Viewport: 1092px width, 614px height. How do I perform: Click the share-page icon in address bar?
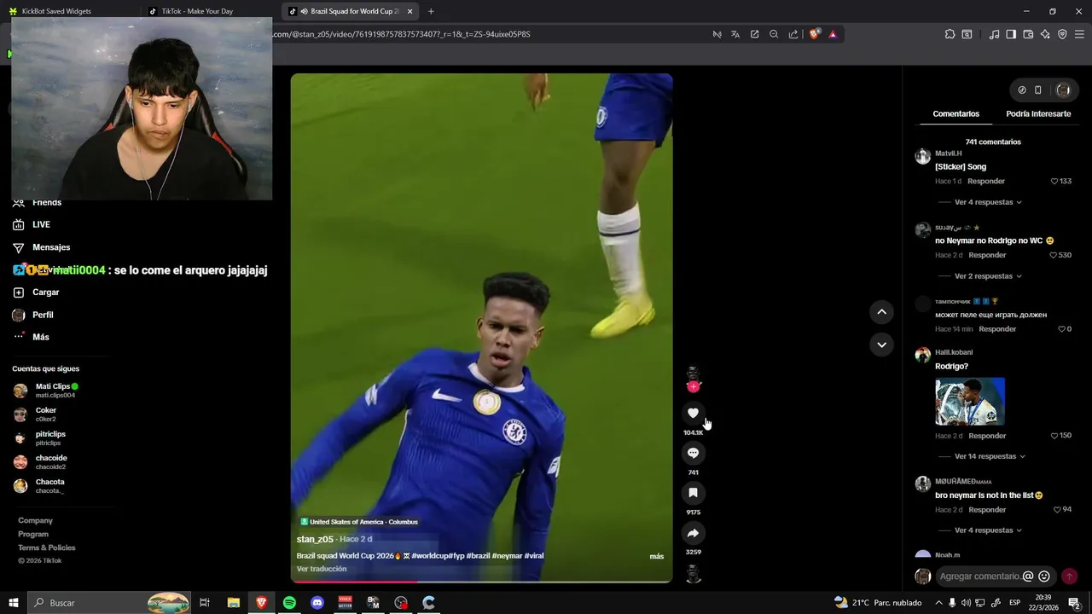(793, 34)
